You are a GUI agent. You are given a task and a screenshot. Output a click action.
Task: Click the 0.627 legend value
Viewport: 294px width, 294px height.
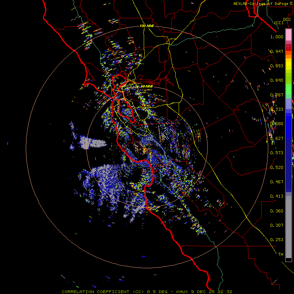[x=277, y=139]
